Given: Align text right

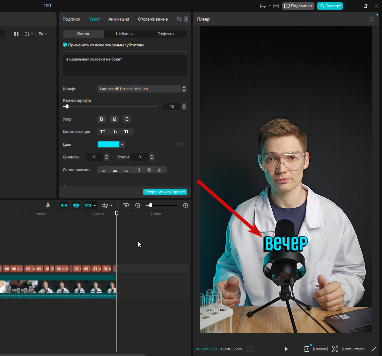Looking at the screenshot, I should pyautogui.click(x=126, y=170).
